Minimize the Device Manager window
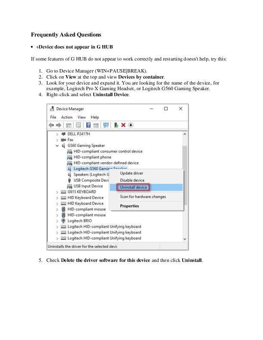263x340 pixels. tap(151, 109)
